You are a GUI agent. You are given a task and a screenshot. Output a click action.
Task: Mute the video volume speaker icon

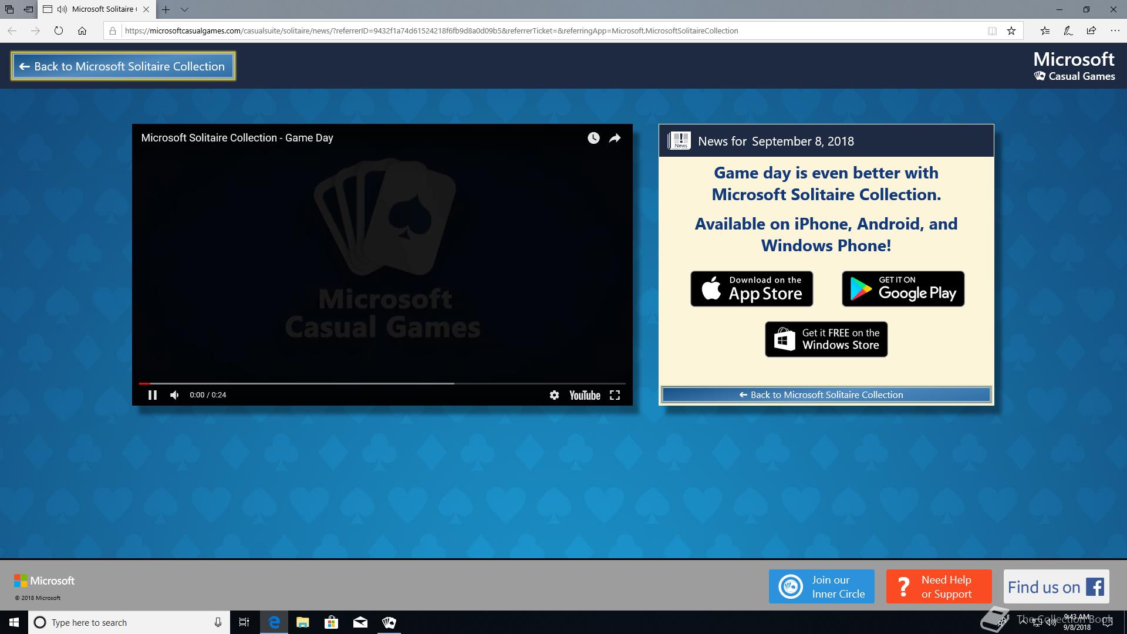174,395
